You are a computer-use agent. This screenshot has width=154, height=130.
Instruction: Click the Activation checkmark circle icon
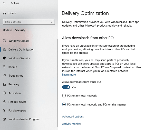(4, 93)
